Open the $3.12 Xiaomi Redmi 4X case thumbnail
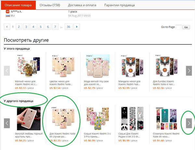Screen dimensions: 195x150 pos(29,66)
